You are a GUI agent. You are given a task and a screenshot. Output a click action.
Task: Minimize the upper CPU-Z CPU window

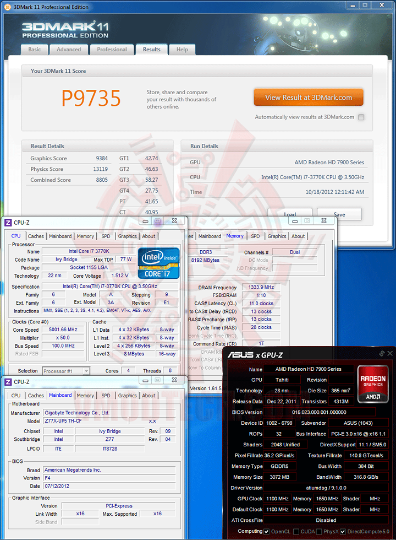145,221
